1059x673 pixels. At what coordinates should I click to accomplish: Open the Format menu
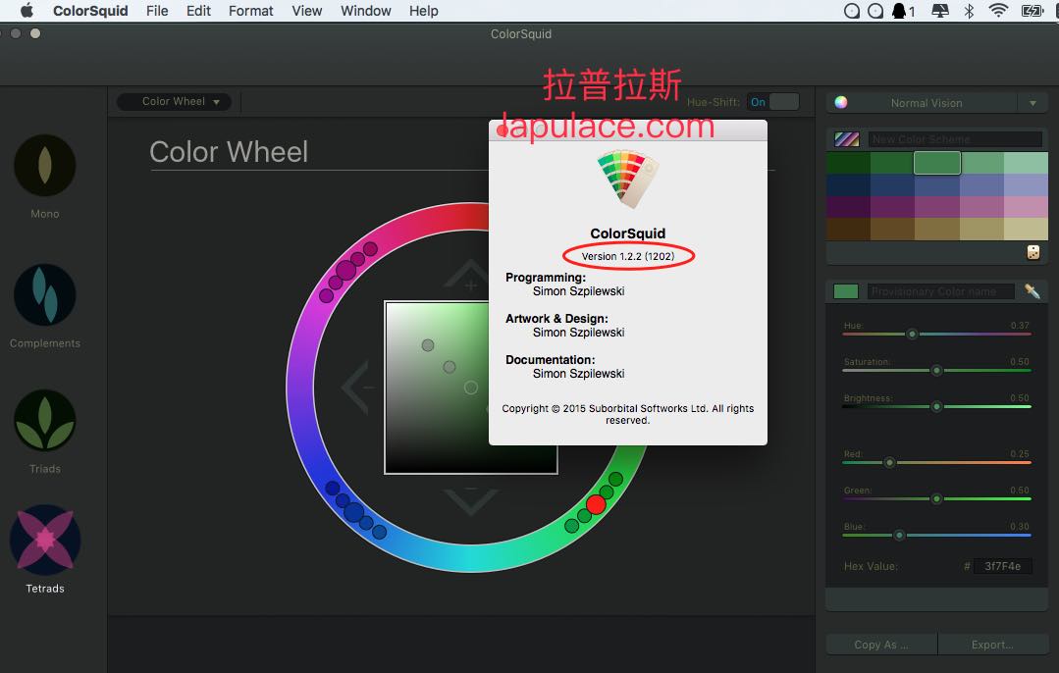pos(250,11)
